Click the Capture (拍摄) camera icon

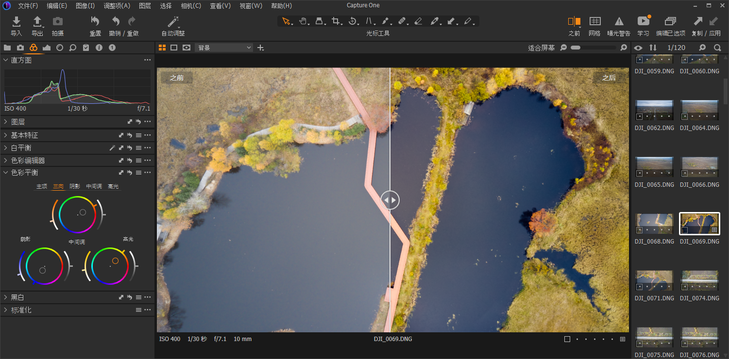pyautogui.click(x=58, y=22)
